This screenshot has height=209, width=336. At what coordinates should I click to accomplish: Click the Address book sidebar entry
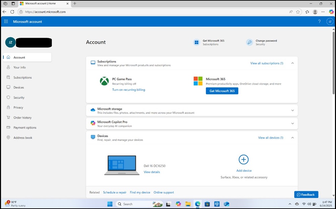22,138
